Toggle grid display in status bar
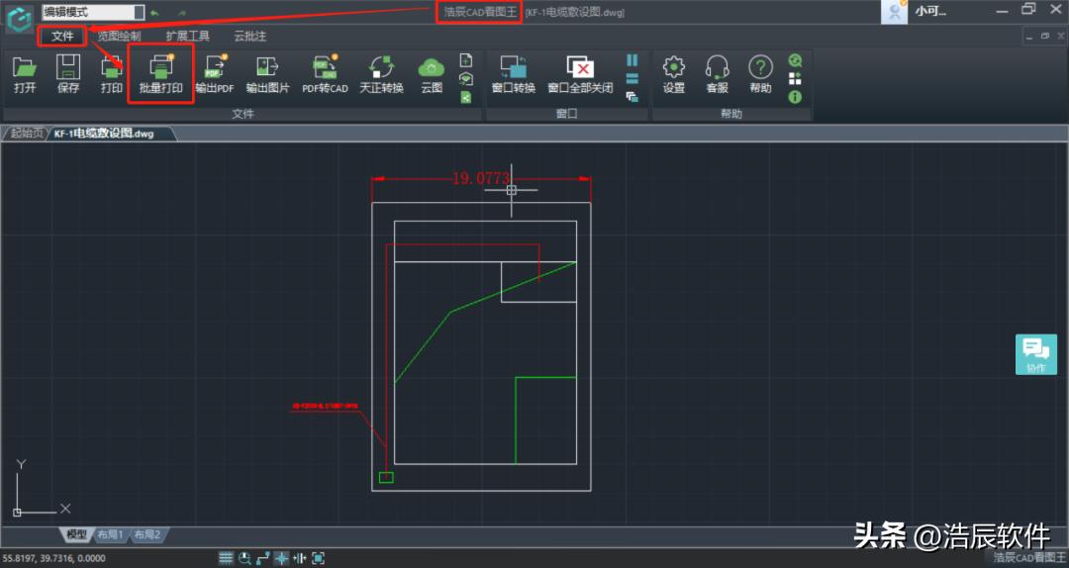Viewport: 1069px width, 568px height. point(226,558)
